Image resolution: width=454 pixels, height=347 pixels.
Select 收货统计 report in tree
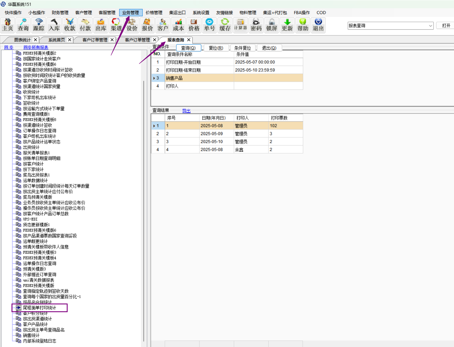pos(31,92)
